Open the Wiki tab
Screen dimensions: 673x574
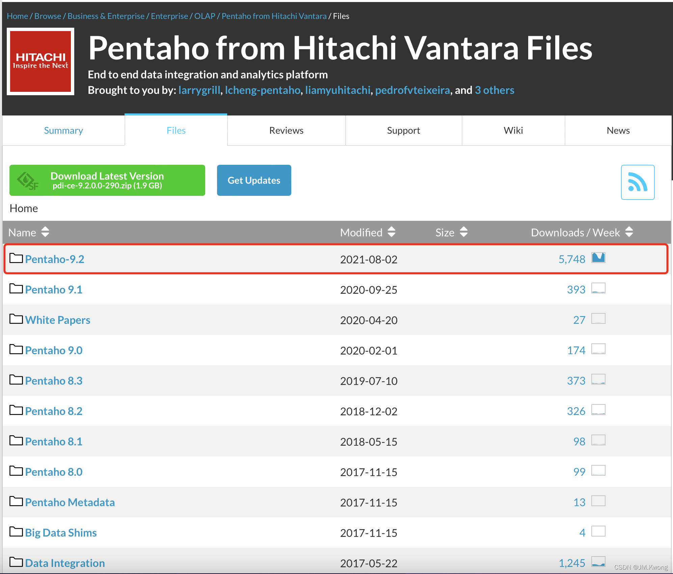[x=513, y=130]
